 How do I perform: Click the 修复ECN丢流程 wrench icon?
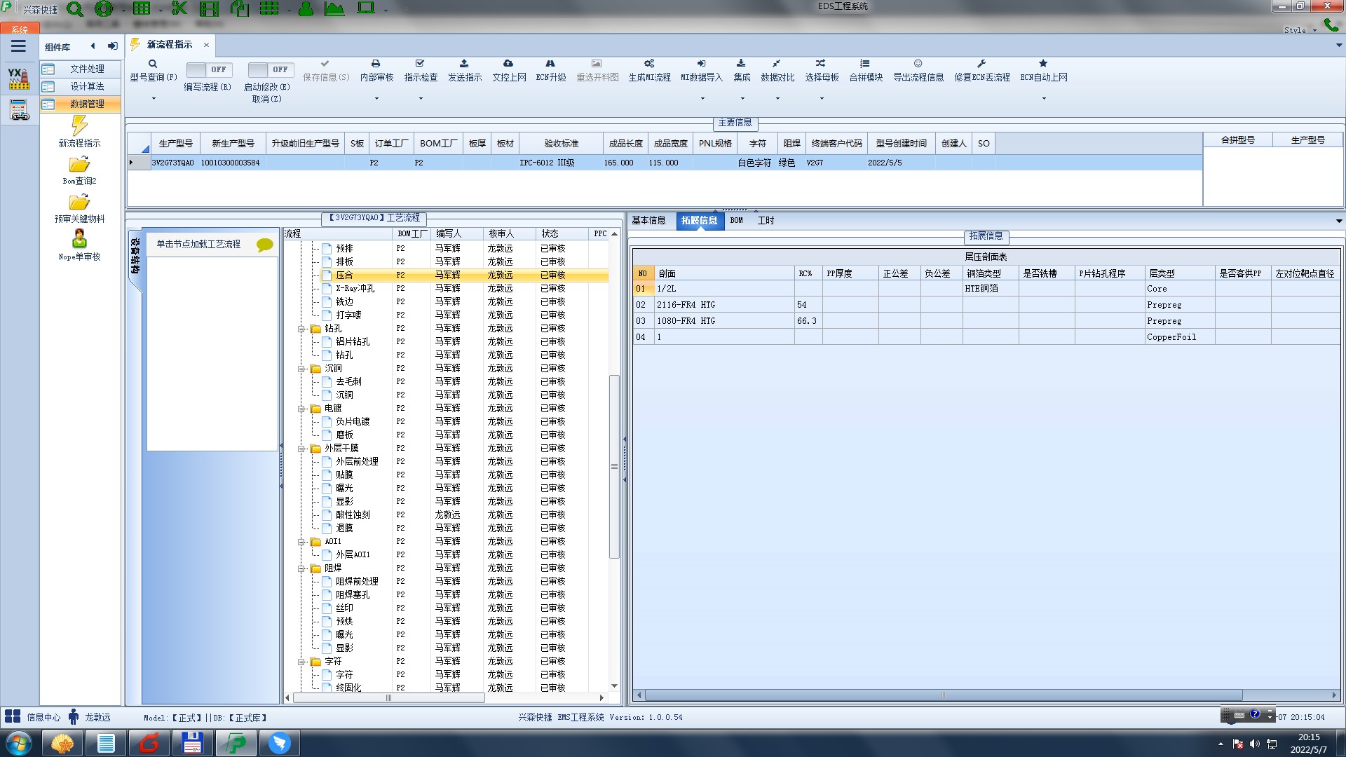981,64
